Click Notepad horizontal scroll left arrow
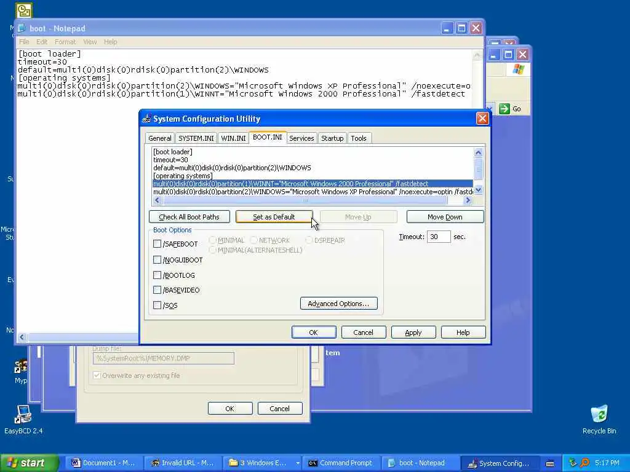The image size is (630, 472). click(x=22, y=337)
